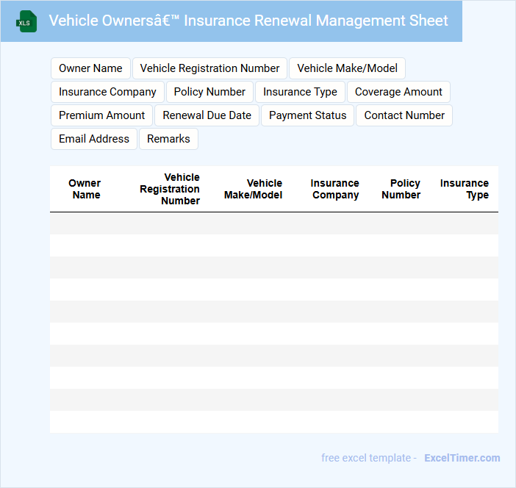The height and width of the screenshot is (488, 516).
Task: Select the Premium Amount tag
Action: point(101,115)
